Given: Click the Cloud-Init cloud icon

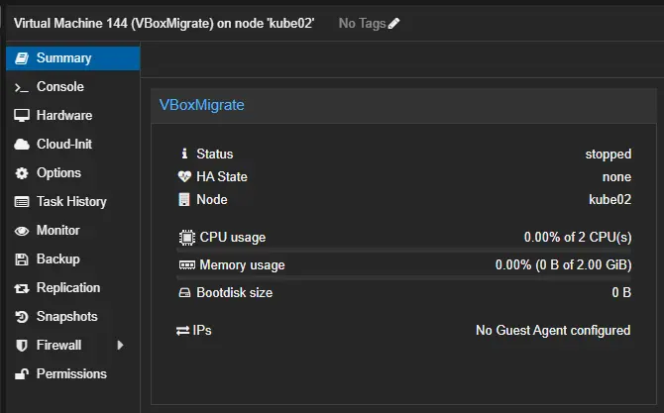Looking at the screenshot, I should point(22,145).
